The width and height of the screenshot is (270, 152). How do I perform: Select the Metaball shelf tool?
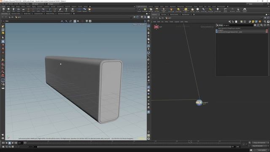(84, 10)
